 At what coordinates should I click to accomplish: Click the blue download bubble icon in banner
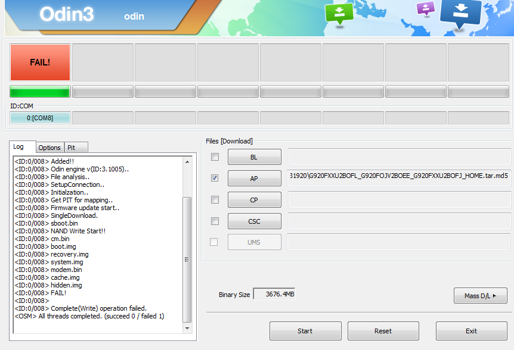pos(460,14)
